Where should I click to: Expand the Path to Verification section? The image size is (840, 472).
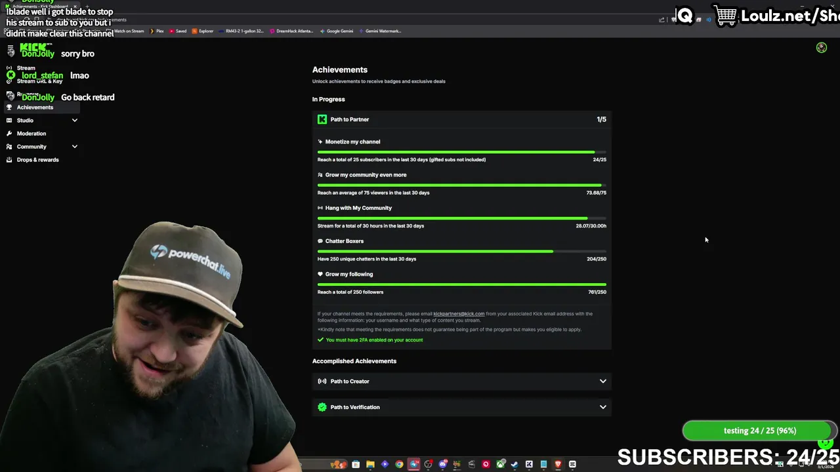tap(462, 407)
